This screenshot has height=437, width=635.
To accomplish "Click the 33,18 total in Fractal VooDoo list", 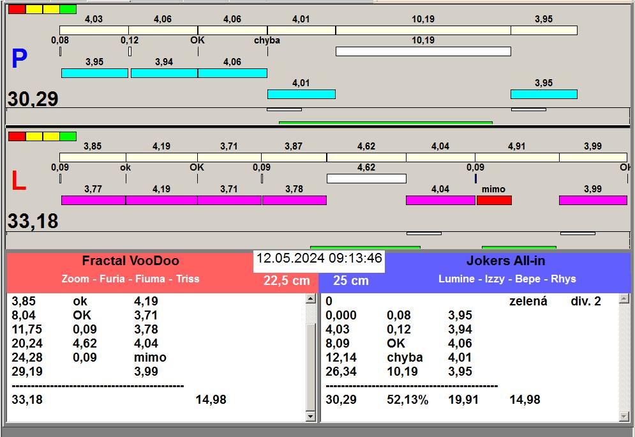I will 27,400.
